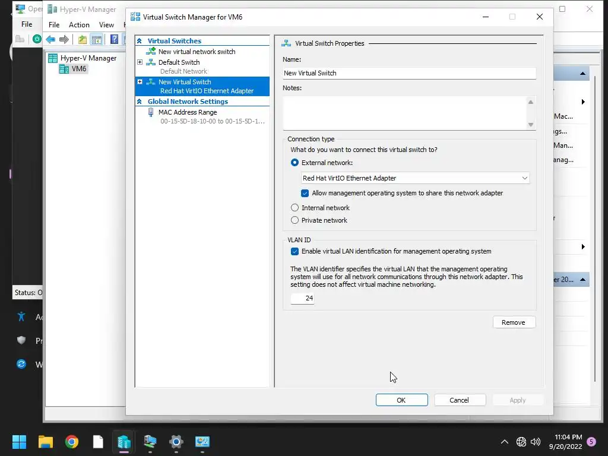Click OK button
This screenshot has width=608, height=456.
(402, 400)
